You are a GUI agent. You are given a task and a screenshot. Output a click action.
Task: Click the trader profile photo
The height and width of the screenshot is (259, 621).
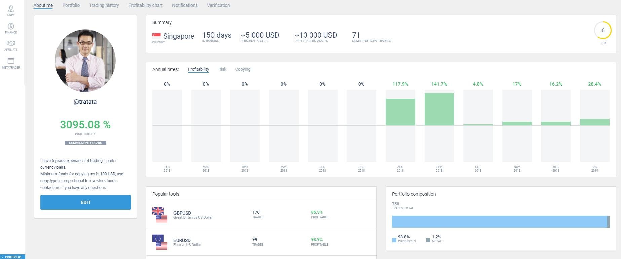pos(85,61)
